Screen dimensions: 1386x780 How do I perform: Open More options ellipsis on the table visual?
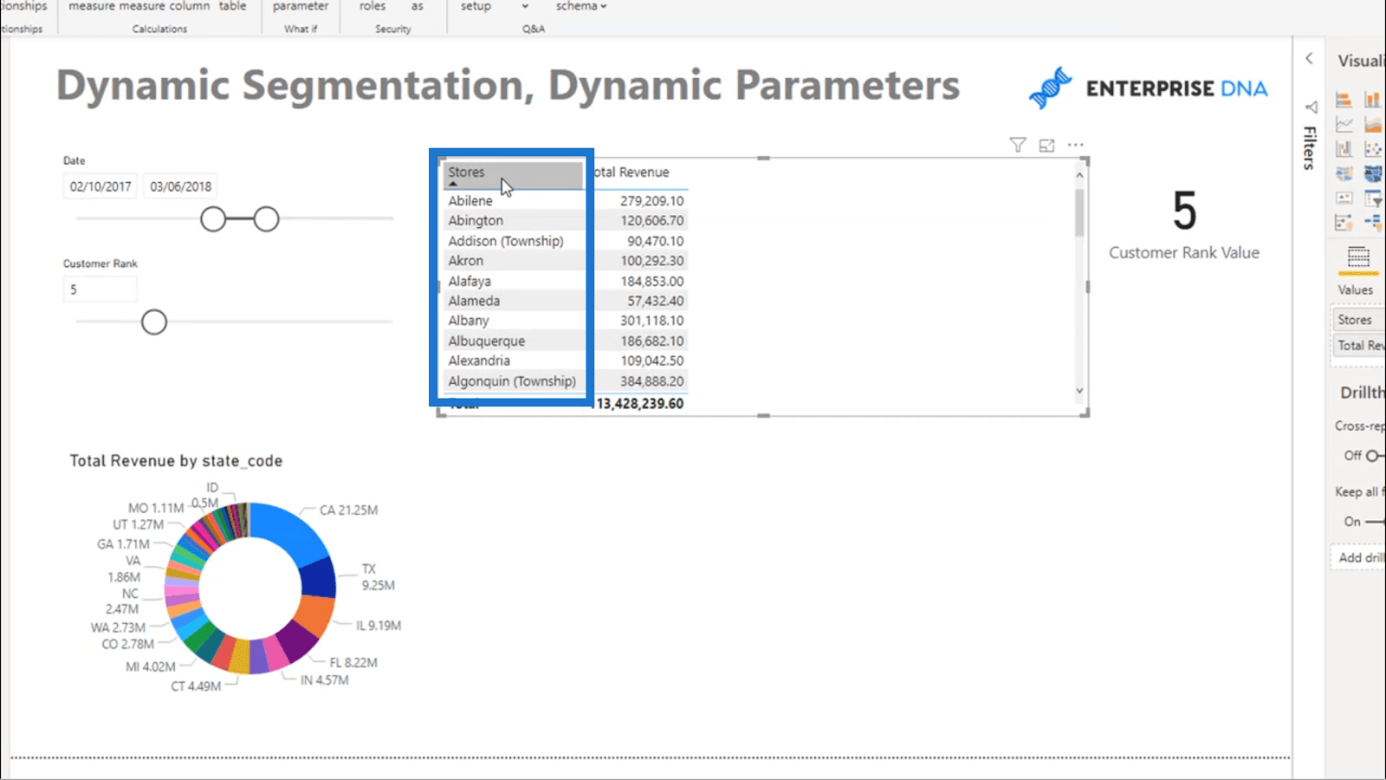(x=1075, y=145)
